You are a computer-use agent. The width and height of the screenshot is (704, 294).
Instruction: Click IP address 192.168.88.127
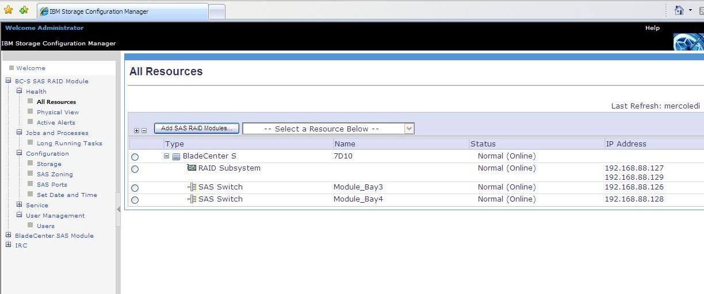point(634,168)
